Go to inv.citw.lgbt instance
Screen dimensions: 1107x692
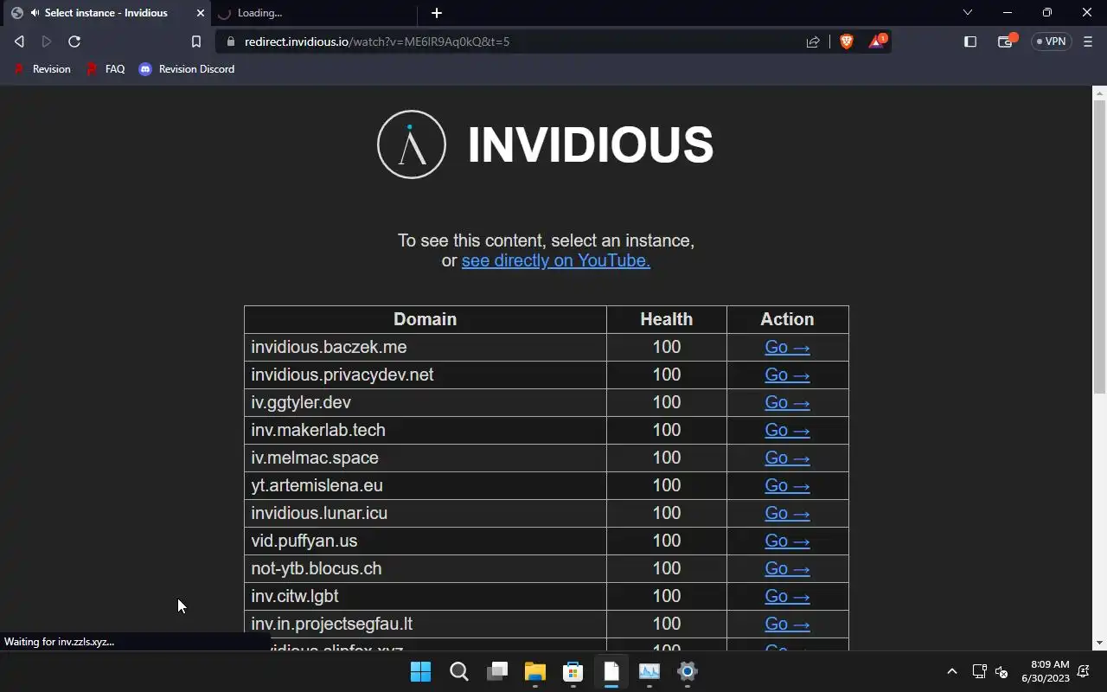pos(787,596)
